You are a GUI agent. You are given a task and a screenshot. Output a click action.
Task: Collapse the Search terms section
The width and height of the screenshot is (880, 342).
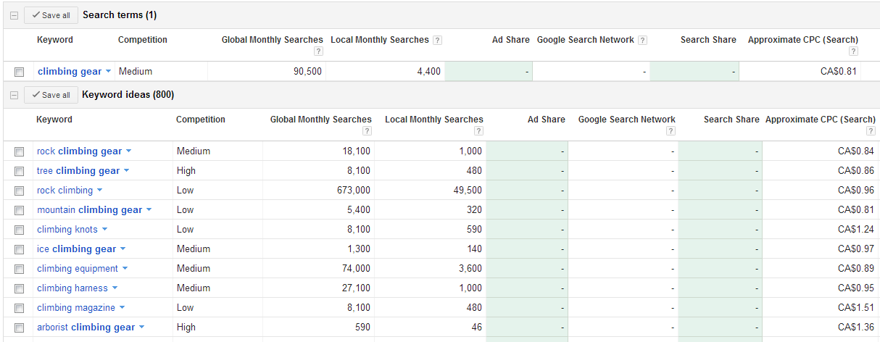14,15
